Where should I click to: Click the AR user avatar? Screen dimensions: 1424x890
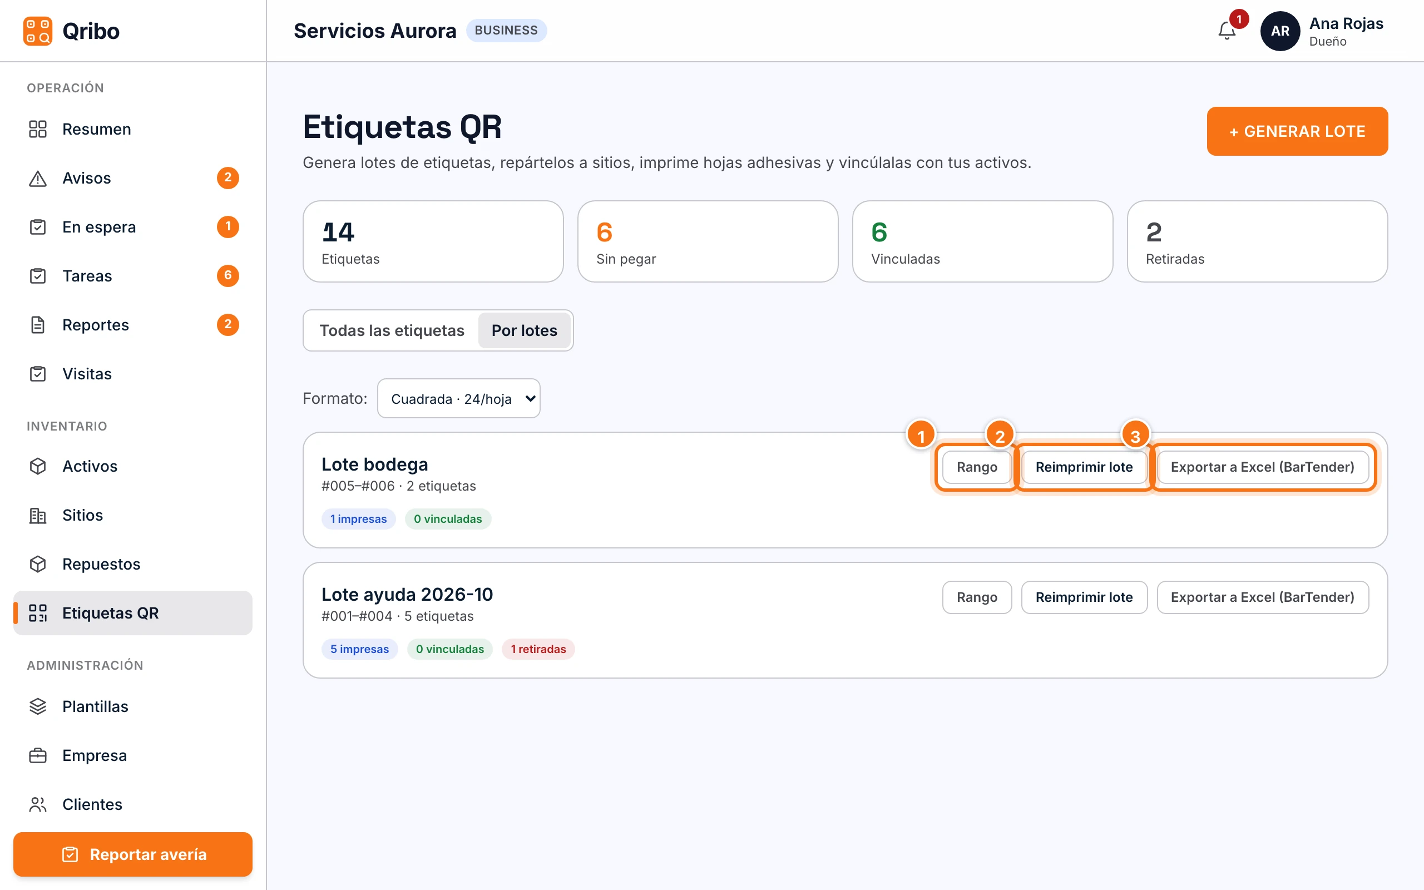(x=1280, y=31)
